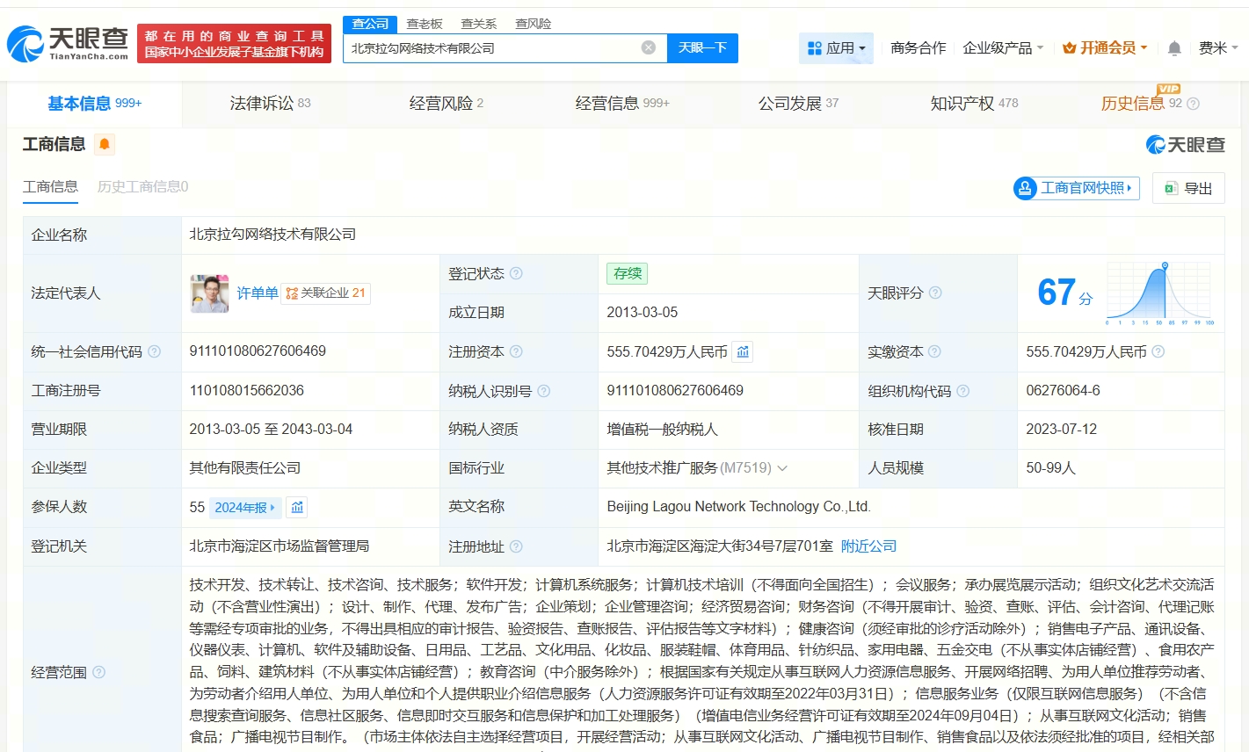Click the 存续 status badge
This screenshot has width=1249, height=752.
pos(627,273)
